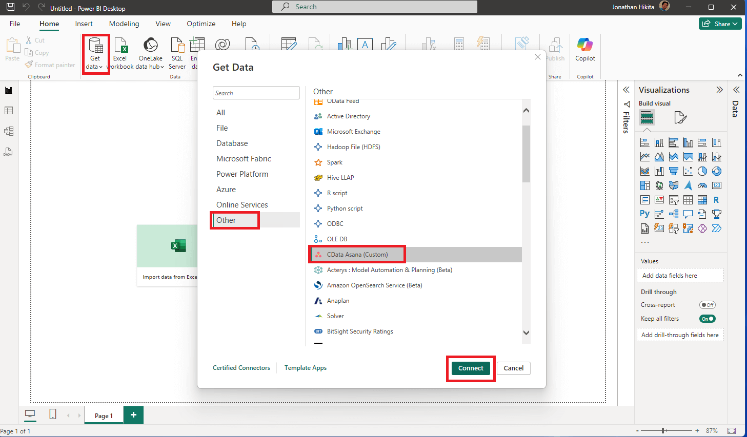Select Online Services category in Get Data
This screenshot has height=437, width=747.
[242, 205]
